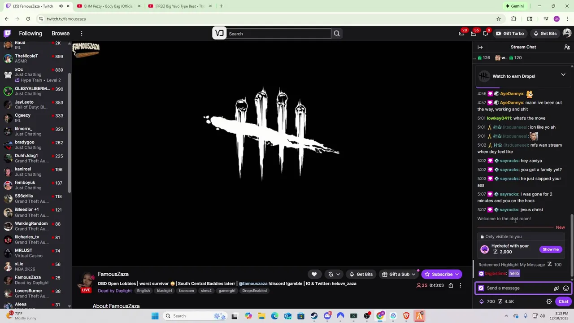Open the stream more options dots
Screen dimensions: 574x323
click(x=460, y=285)
